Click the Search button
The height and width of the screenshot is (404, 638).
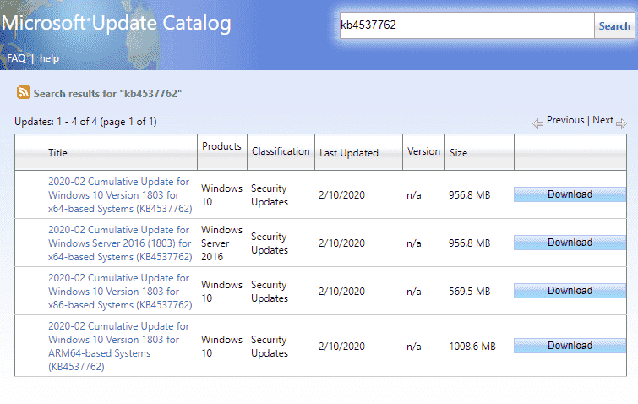coord(614,25)
